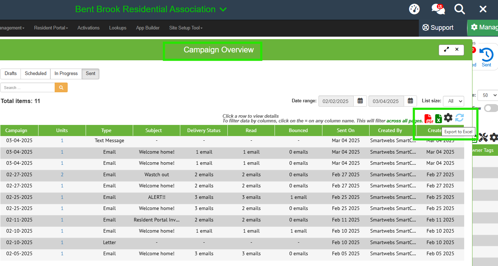Viewport: 498px width, 266px height.
Task: Click the blue Sent history icon
Action: [x=486, y=55]
